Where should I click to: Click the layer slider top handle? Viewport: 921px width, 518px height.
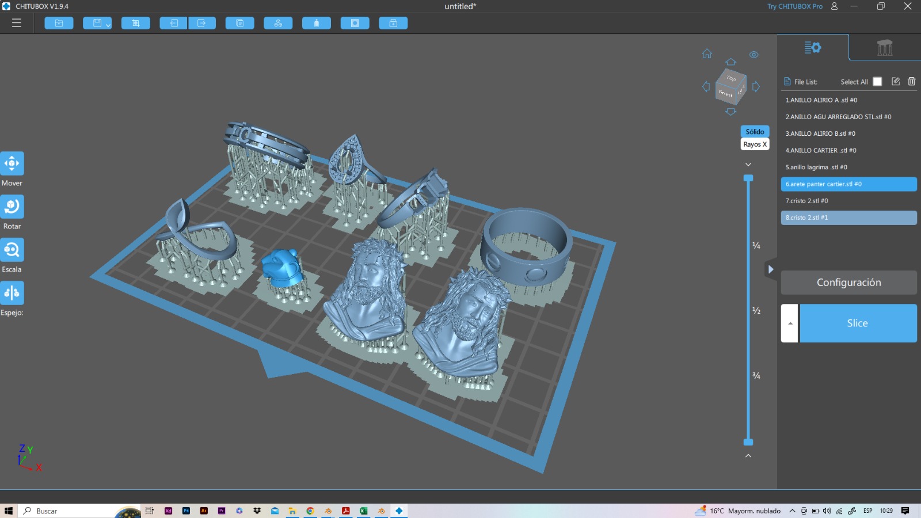coord(748,178)
